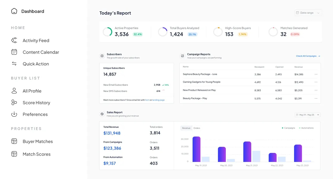Click the Preferences download icon
Screen dimensions: 333x179
click(14, 114)
